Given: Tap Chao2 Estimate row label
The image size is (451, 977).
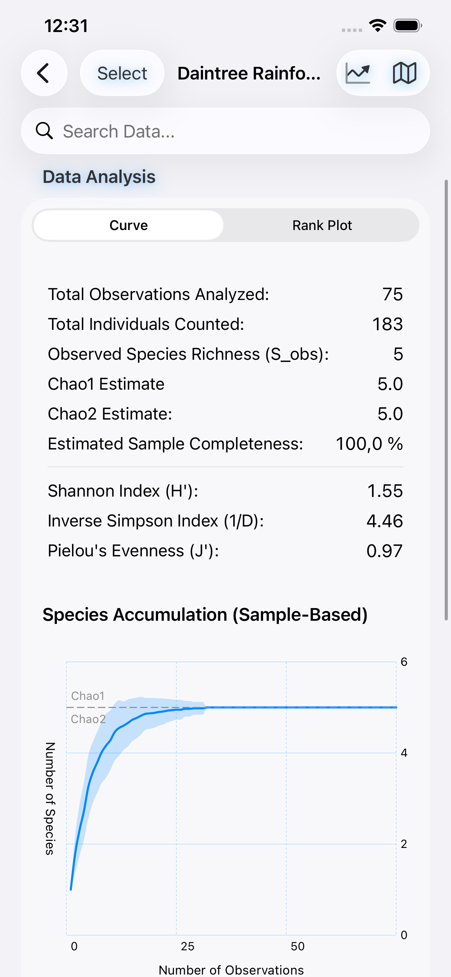Looking at the screenshot, I should click(110, 414).
